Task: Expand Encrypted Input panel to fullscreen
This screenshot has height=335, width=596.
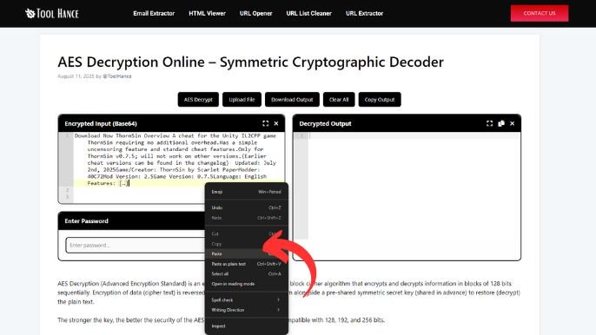Action: [265, 123]
